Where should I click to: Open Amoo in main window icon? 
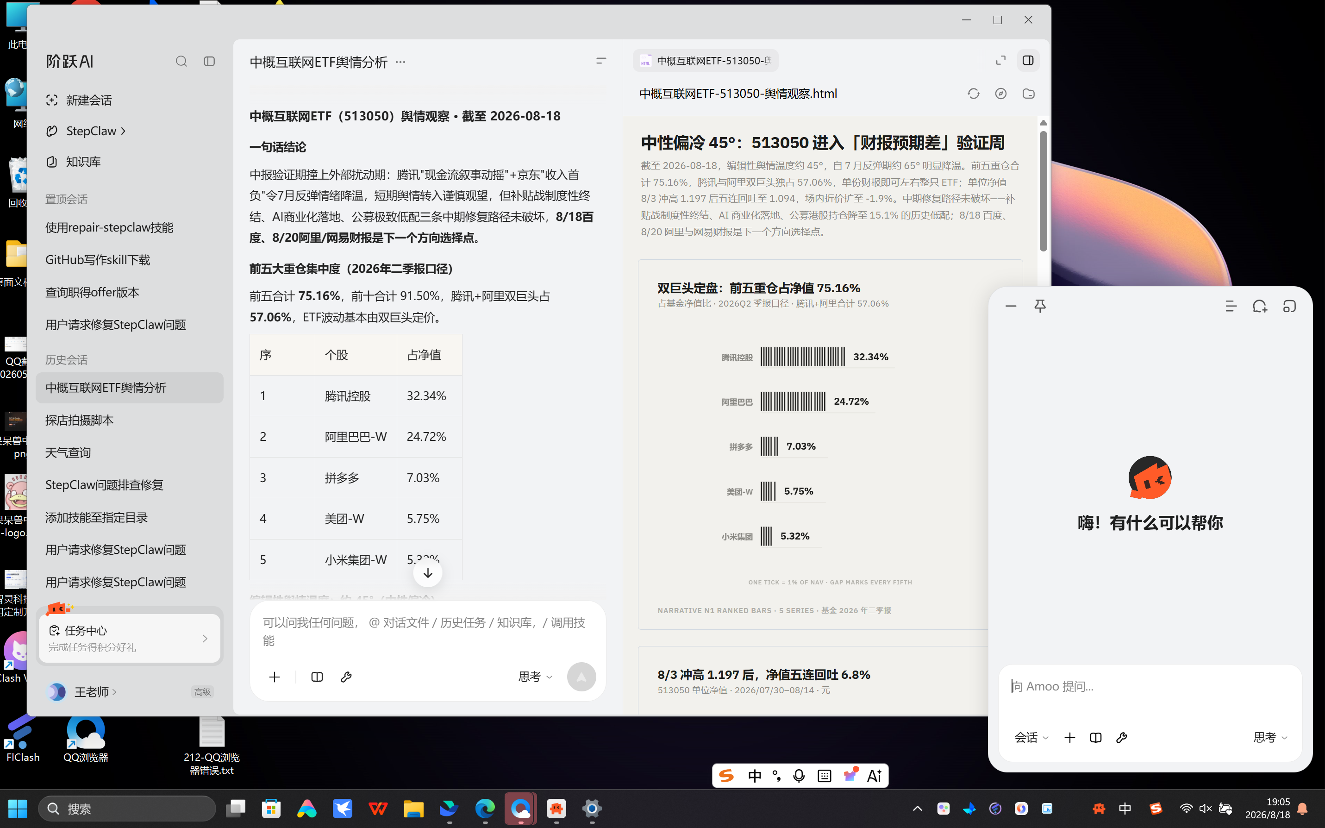point(1289,306)
